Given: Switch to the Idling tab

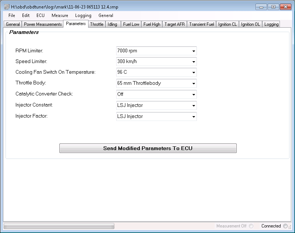Looking at the screenshot, I should (x=112, y=24).
